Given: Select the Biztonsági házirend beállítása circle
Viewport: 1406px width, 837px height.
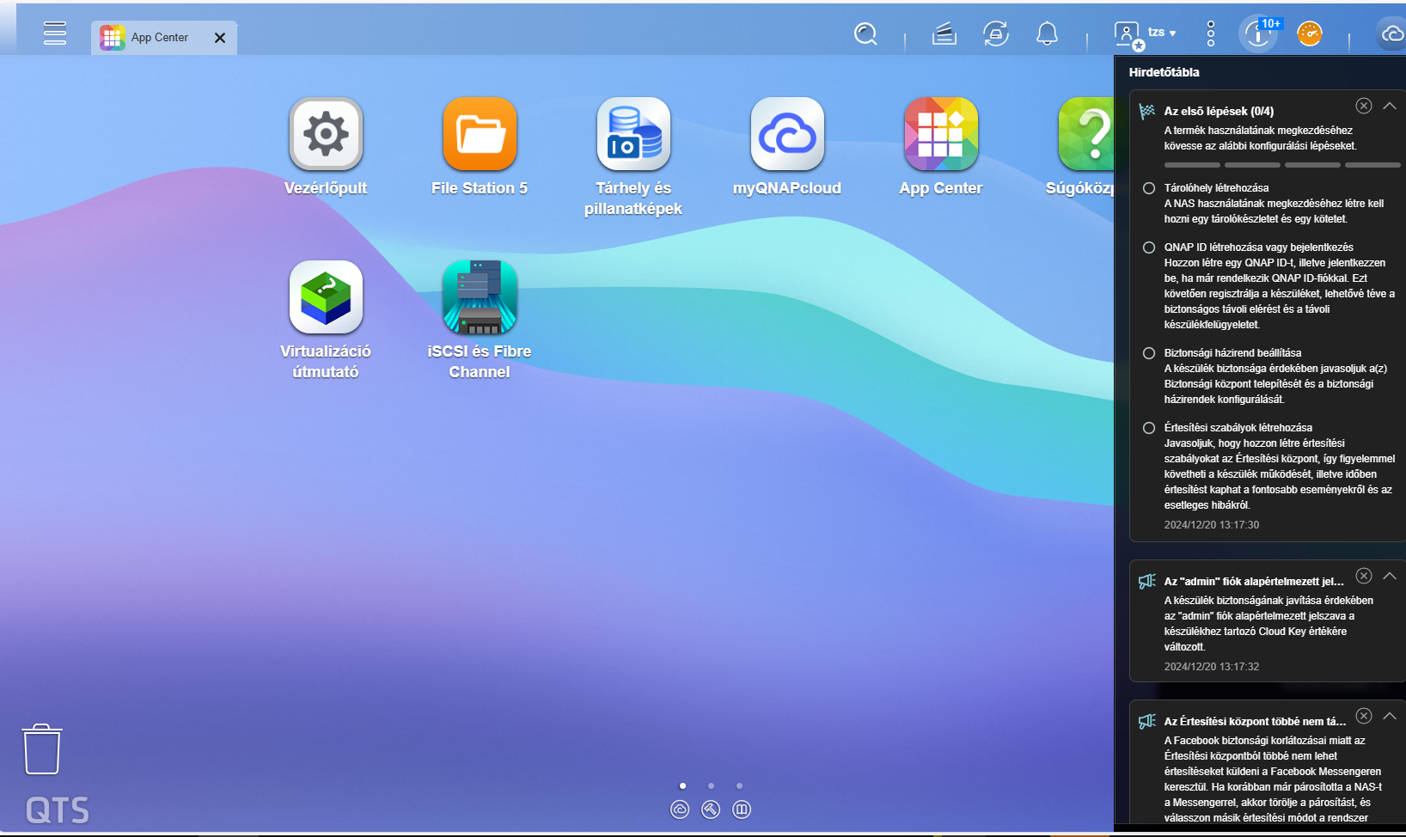Looking at the screenshot, I should click(1149, 353).
